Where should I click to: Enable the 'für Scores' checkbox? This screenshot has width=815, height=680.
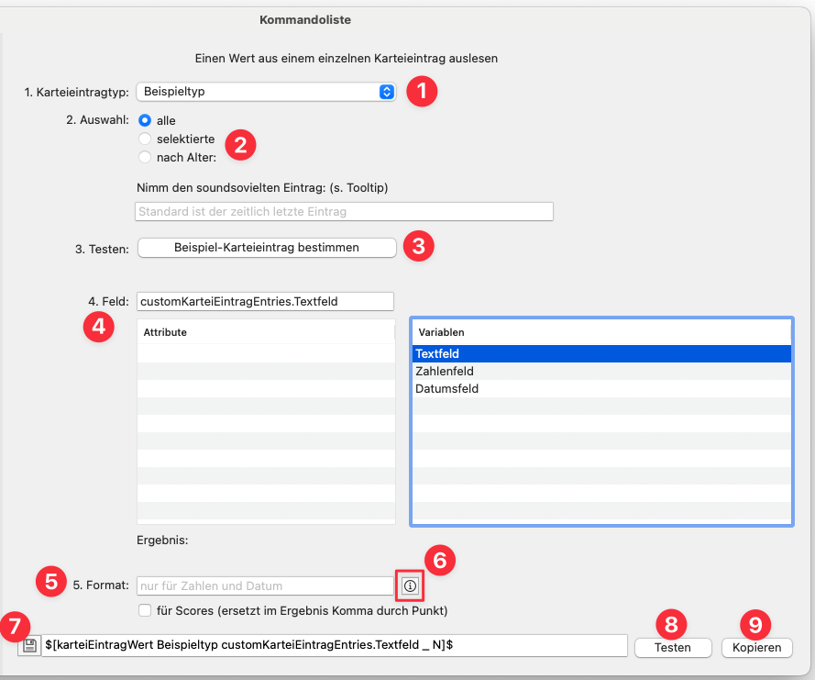pos(145,610)
